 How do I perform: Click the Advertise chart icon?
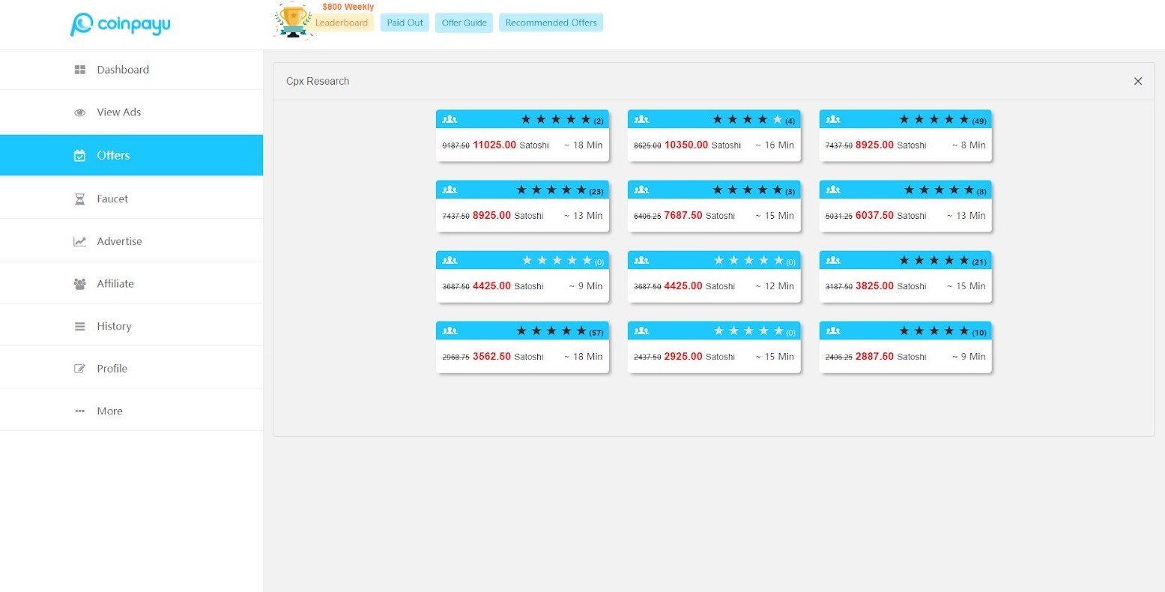click(79, 241)
